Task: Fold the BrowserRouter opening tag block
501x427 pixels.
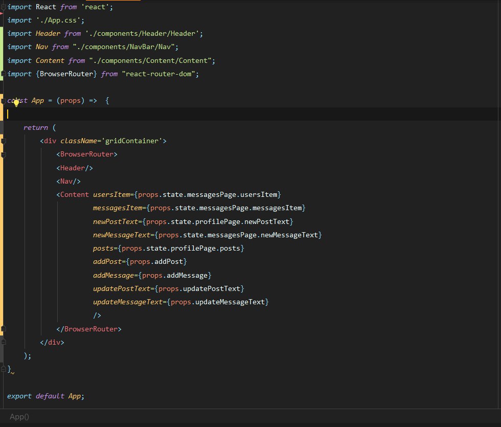Action: [3, 154]
